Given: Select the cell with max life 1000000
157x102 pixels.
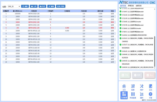Looking at the screenshot, I should [x=18, y=14].
